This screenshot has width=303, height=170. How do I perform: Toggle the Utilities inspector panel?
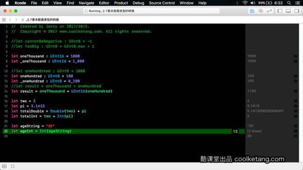pos(296,11)
